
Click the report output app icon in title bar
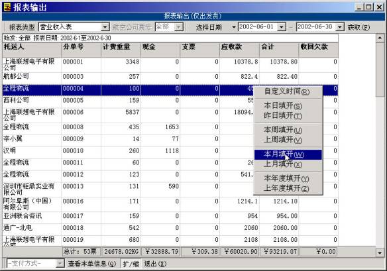[x=7, y=7]
